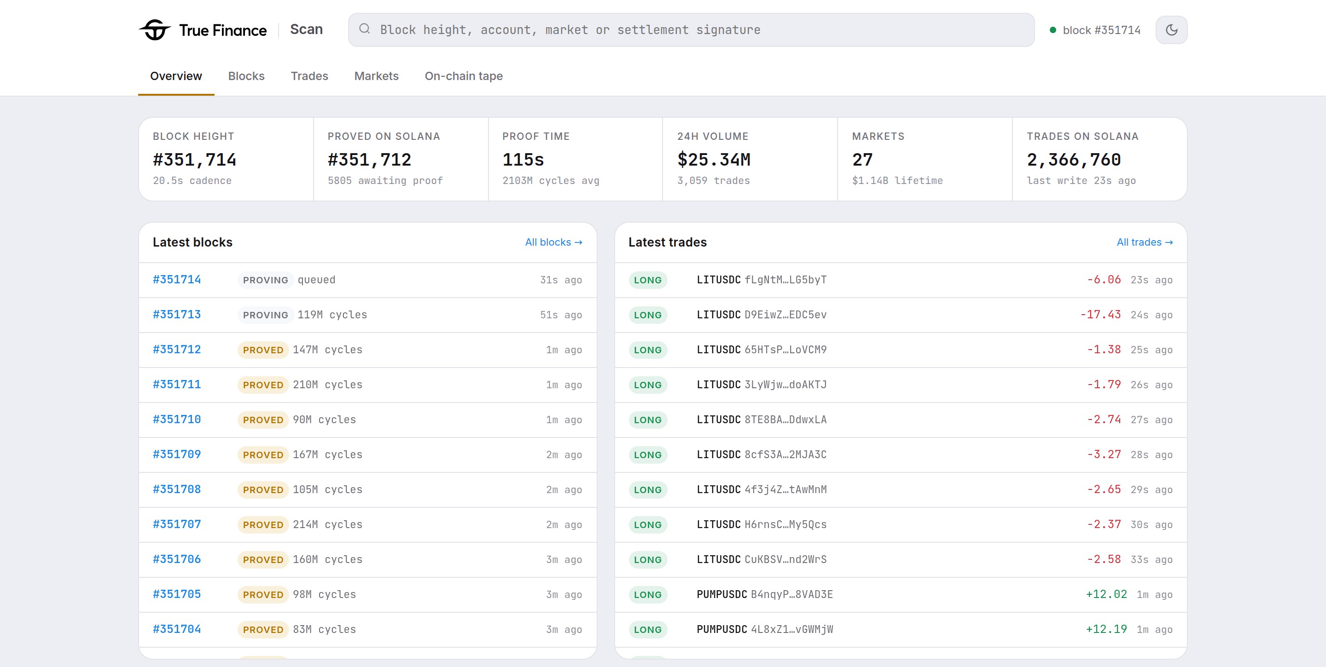Click the 24H Volume $25.34M stat

coord(750,159)
